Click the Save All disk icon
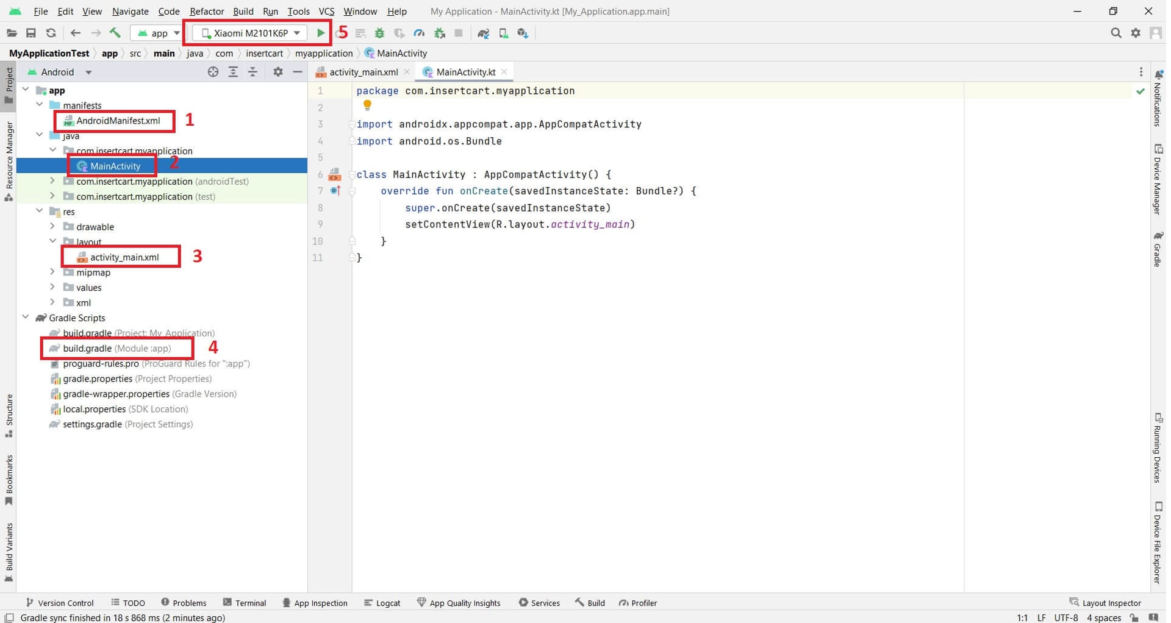 (31, 33)
